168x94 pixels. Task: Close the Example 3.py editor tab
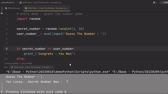[68, 8]
